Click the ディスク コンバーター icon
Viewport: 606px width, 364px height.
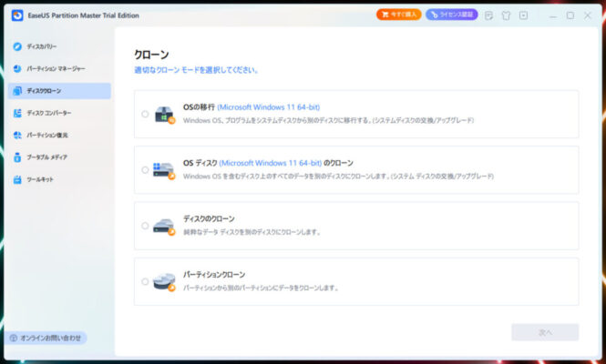(17, 113)
